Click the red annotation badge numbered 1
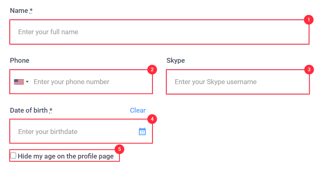This screenshot has height=175, width=318. pyautogui.click(x=309, y=20)
